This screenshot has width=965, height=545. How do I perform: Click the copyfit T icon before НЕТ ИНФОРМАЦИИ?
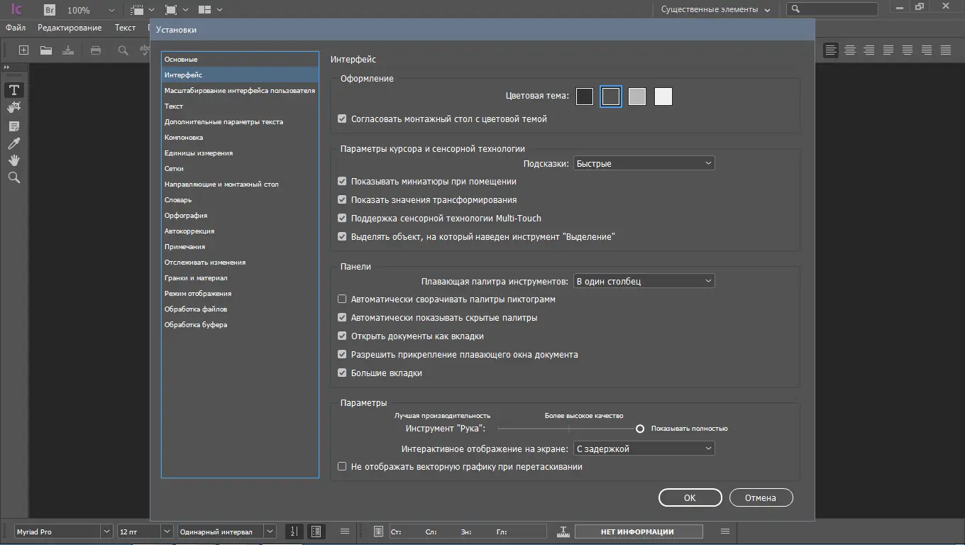tap(563, 532)
